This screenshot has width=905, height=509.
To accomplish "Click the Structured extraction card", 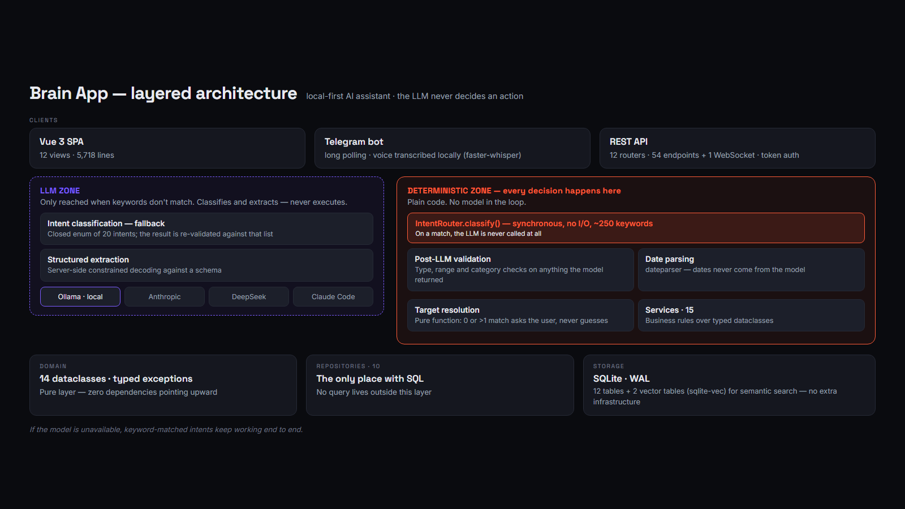I will point(206,265).
